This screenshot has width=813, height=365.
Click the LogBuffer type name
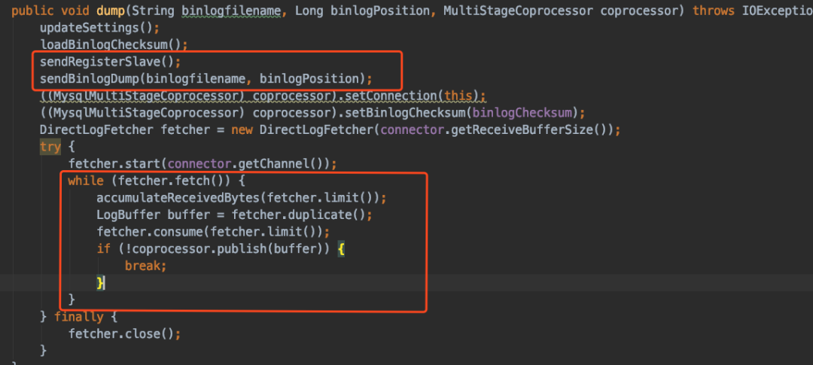tap(125, 214)
